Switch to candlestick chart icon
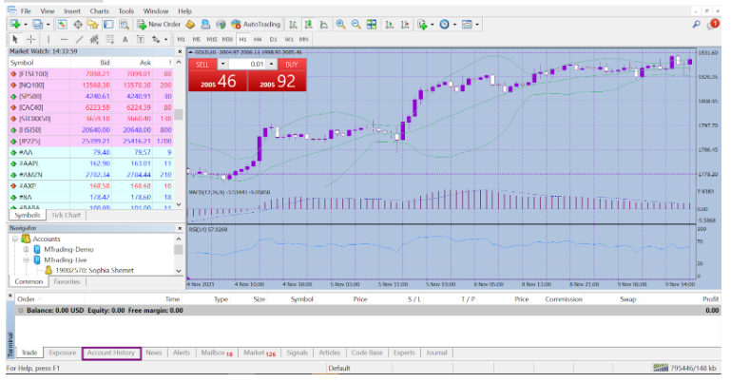The height and width of the screenshot is (383, 731). click(308, 24)
